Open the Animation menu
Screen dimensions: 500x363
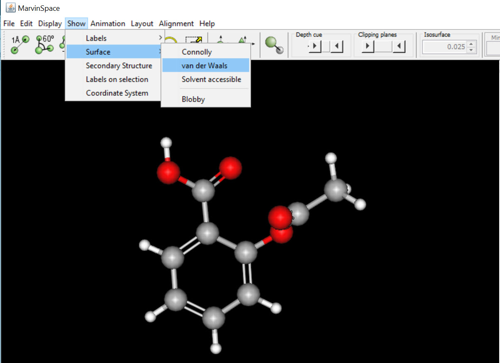tap(108, 24)
